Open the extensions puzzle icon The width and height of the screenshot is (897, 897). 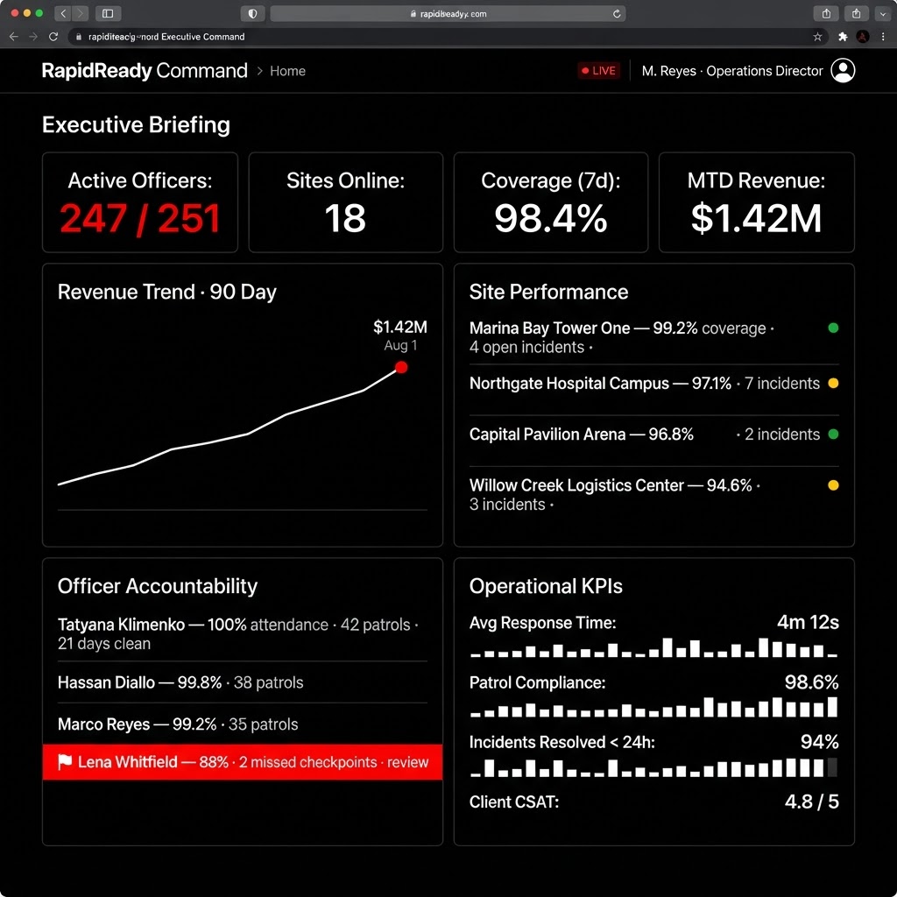(843, 37)
